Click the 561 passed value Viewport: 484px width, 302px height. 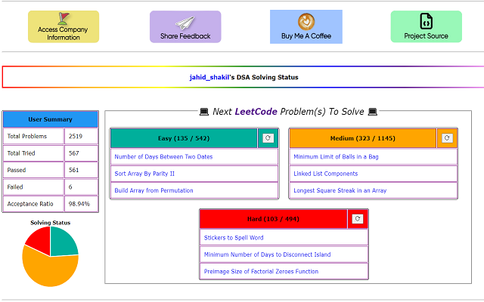point(74,170)
